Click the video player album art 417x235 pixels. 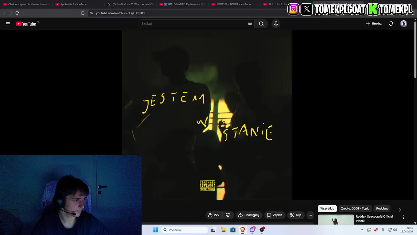click(x=207, y=115)
